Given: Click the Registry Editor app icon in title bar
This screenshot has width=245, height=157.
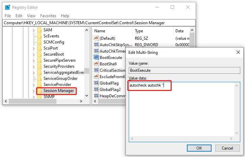Looking at the screenshot, I should pos(7,7).
